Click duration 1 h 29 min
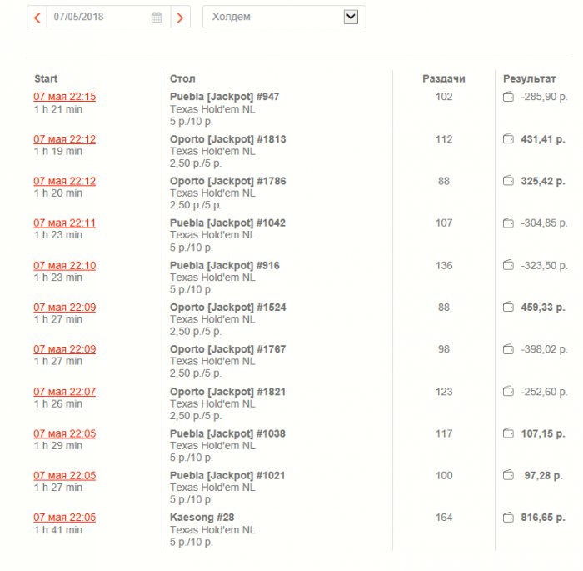 pos(58,446)
